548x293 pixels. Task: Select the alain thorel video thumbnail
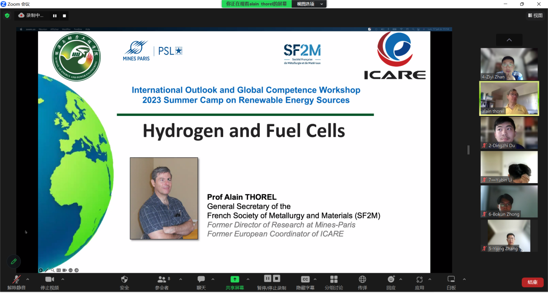(x=509, y=98)
